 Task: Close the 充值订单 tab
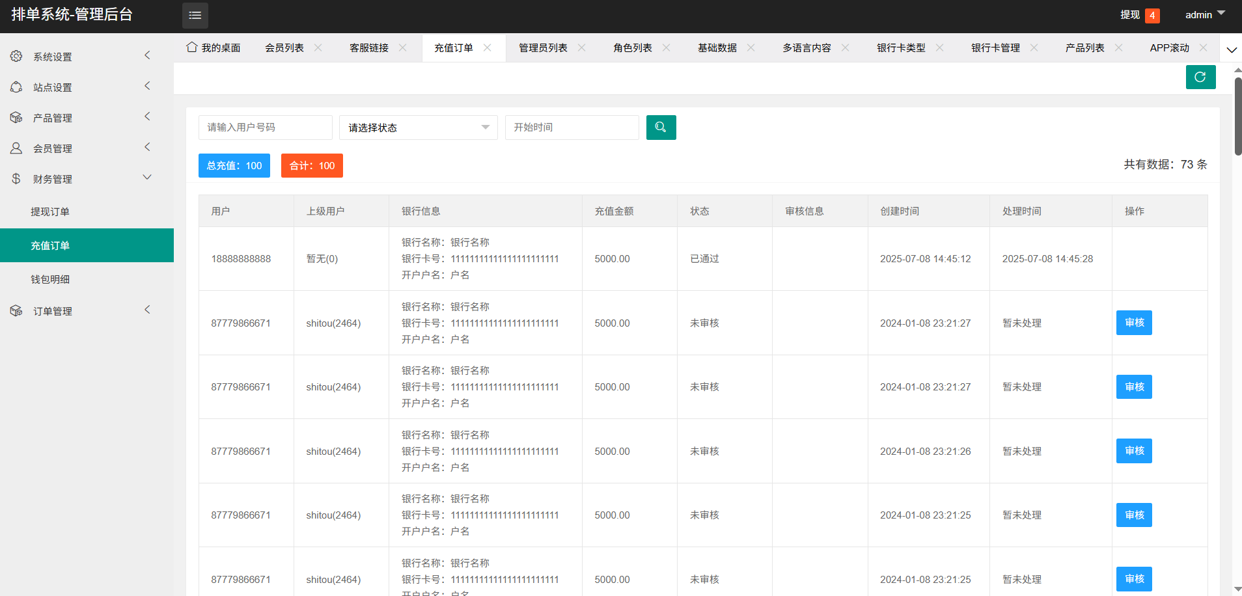(x=488, y=47)
